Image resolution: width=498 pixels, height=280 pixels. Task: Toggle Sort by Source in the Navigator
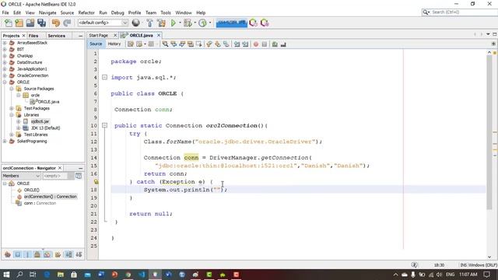[79, 254]
